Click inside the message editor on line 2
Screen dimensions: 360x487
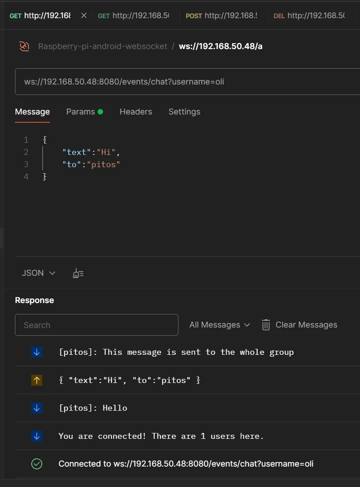[x=91, y=152]
